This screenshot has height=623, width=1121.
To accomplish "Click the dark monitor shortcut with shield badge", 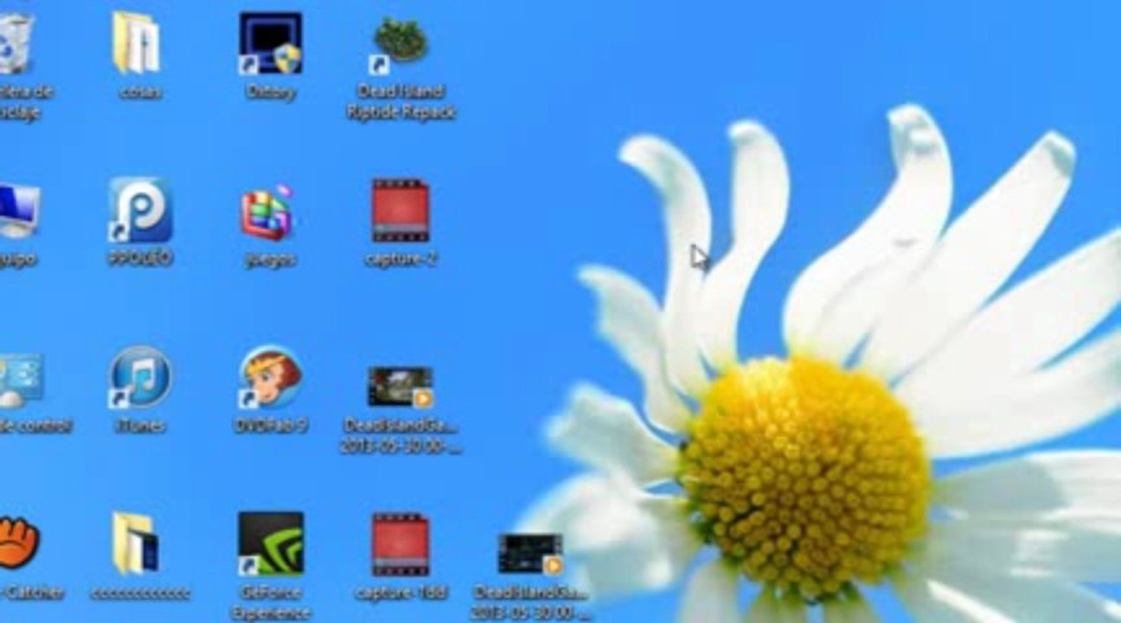I will pos(270,42).
